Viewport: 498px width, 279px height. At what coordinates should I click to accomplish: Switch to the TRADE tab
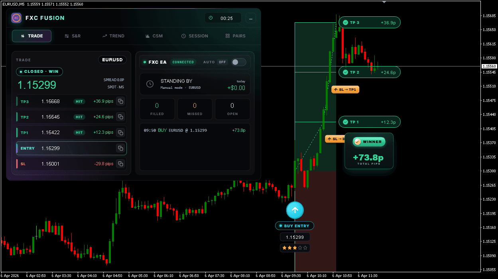pos(32,36)
